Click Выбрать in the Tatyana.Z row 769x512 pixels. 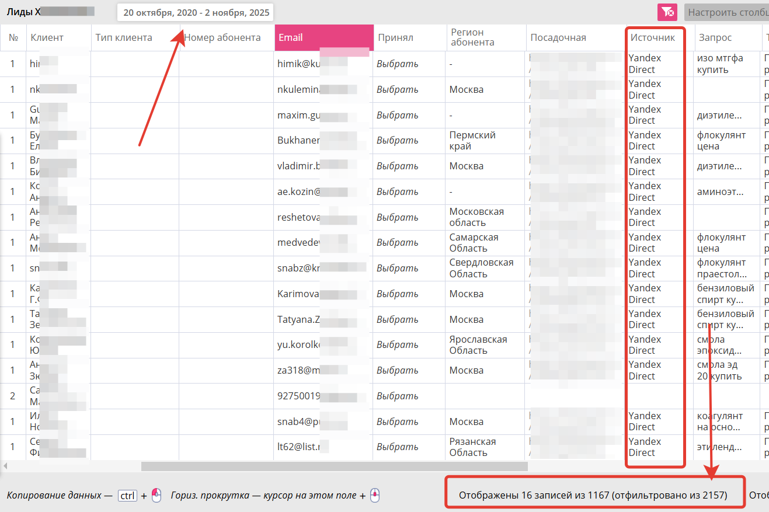[397, 319]
